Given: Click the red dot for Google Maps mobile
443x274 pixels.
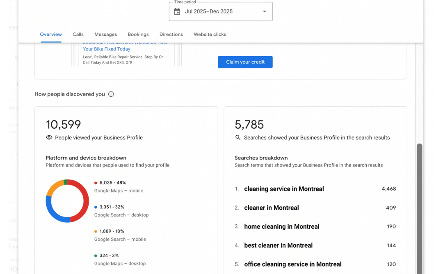Looking at the screenshot, I should coord(96,183).
